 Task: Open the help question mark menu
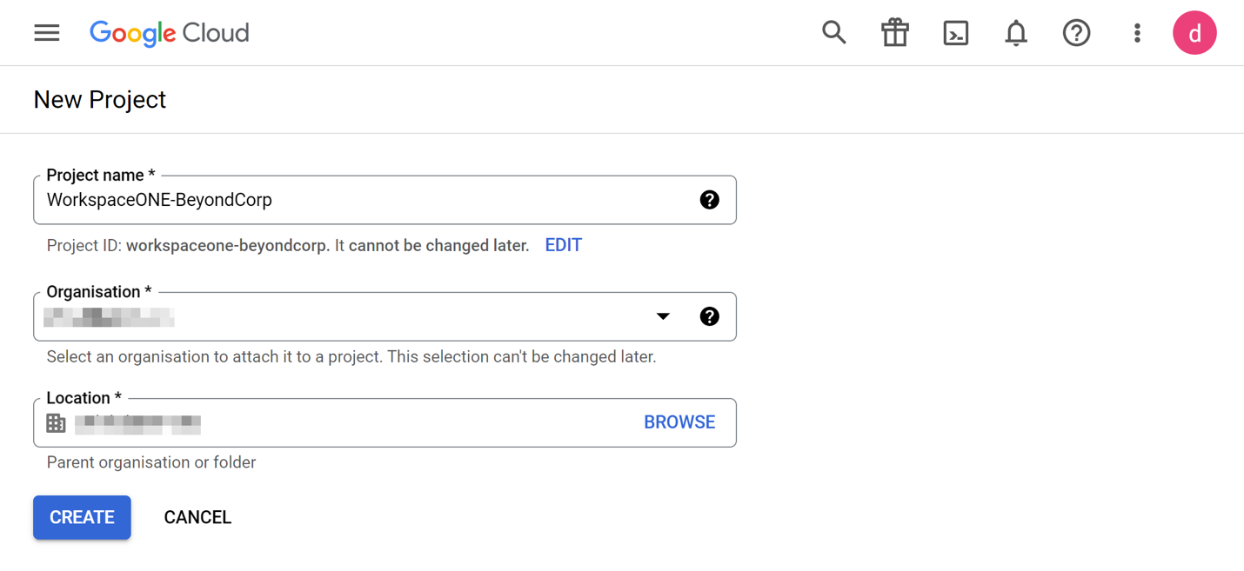(x=1076, y=33)
